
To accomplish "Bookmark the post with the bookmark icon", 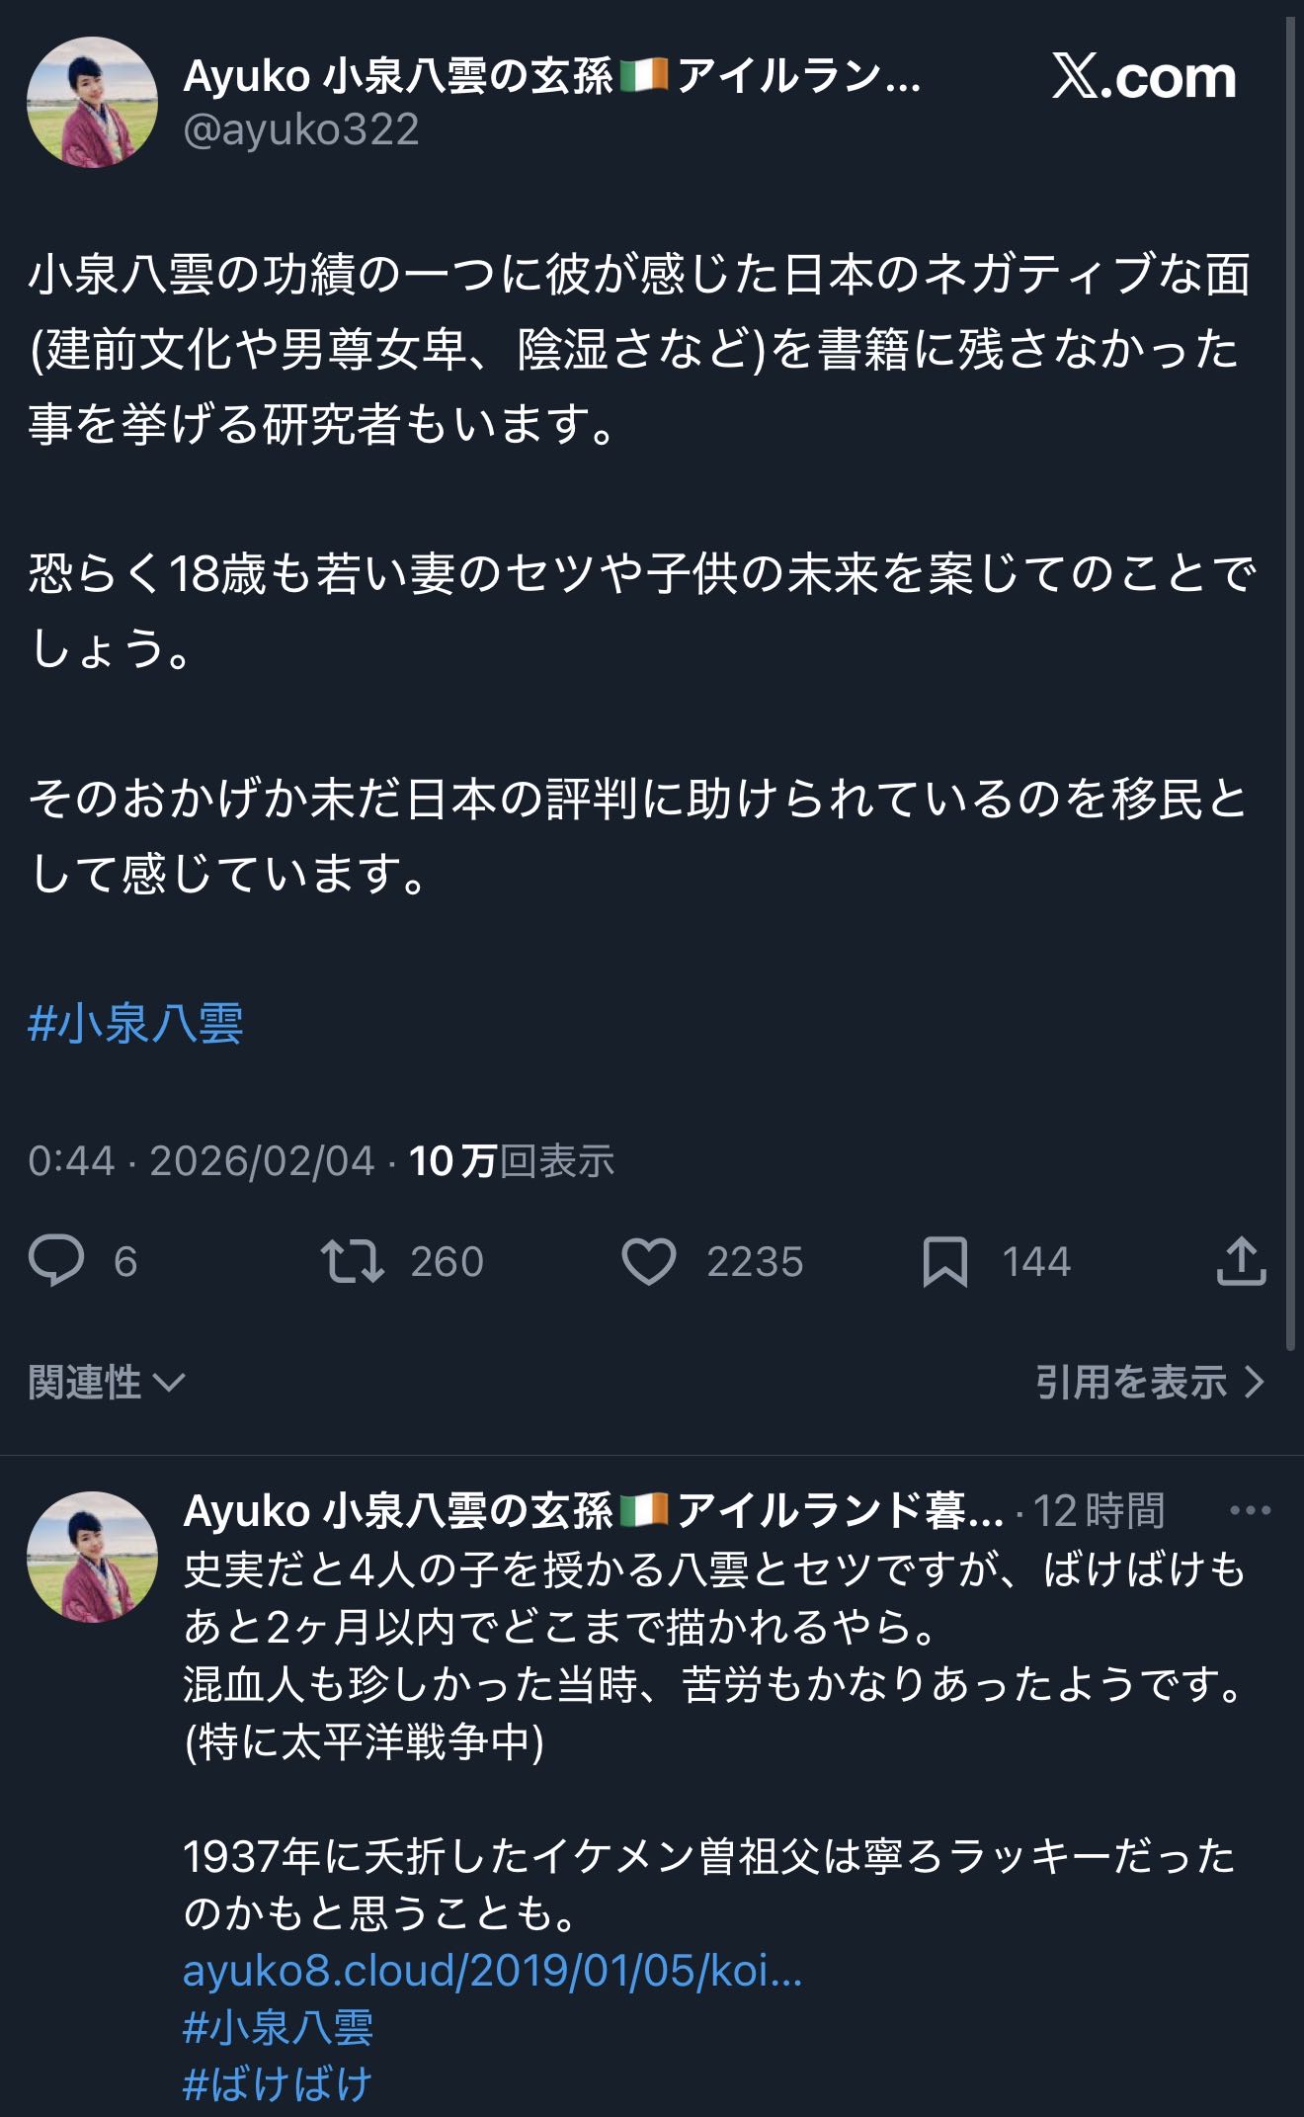I will 944,1261.
